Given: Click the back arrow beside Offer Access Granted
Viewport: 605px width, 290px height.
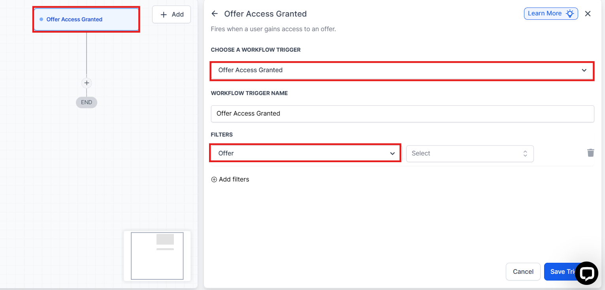Looking at the screenshot, I should (215, 14).
